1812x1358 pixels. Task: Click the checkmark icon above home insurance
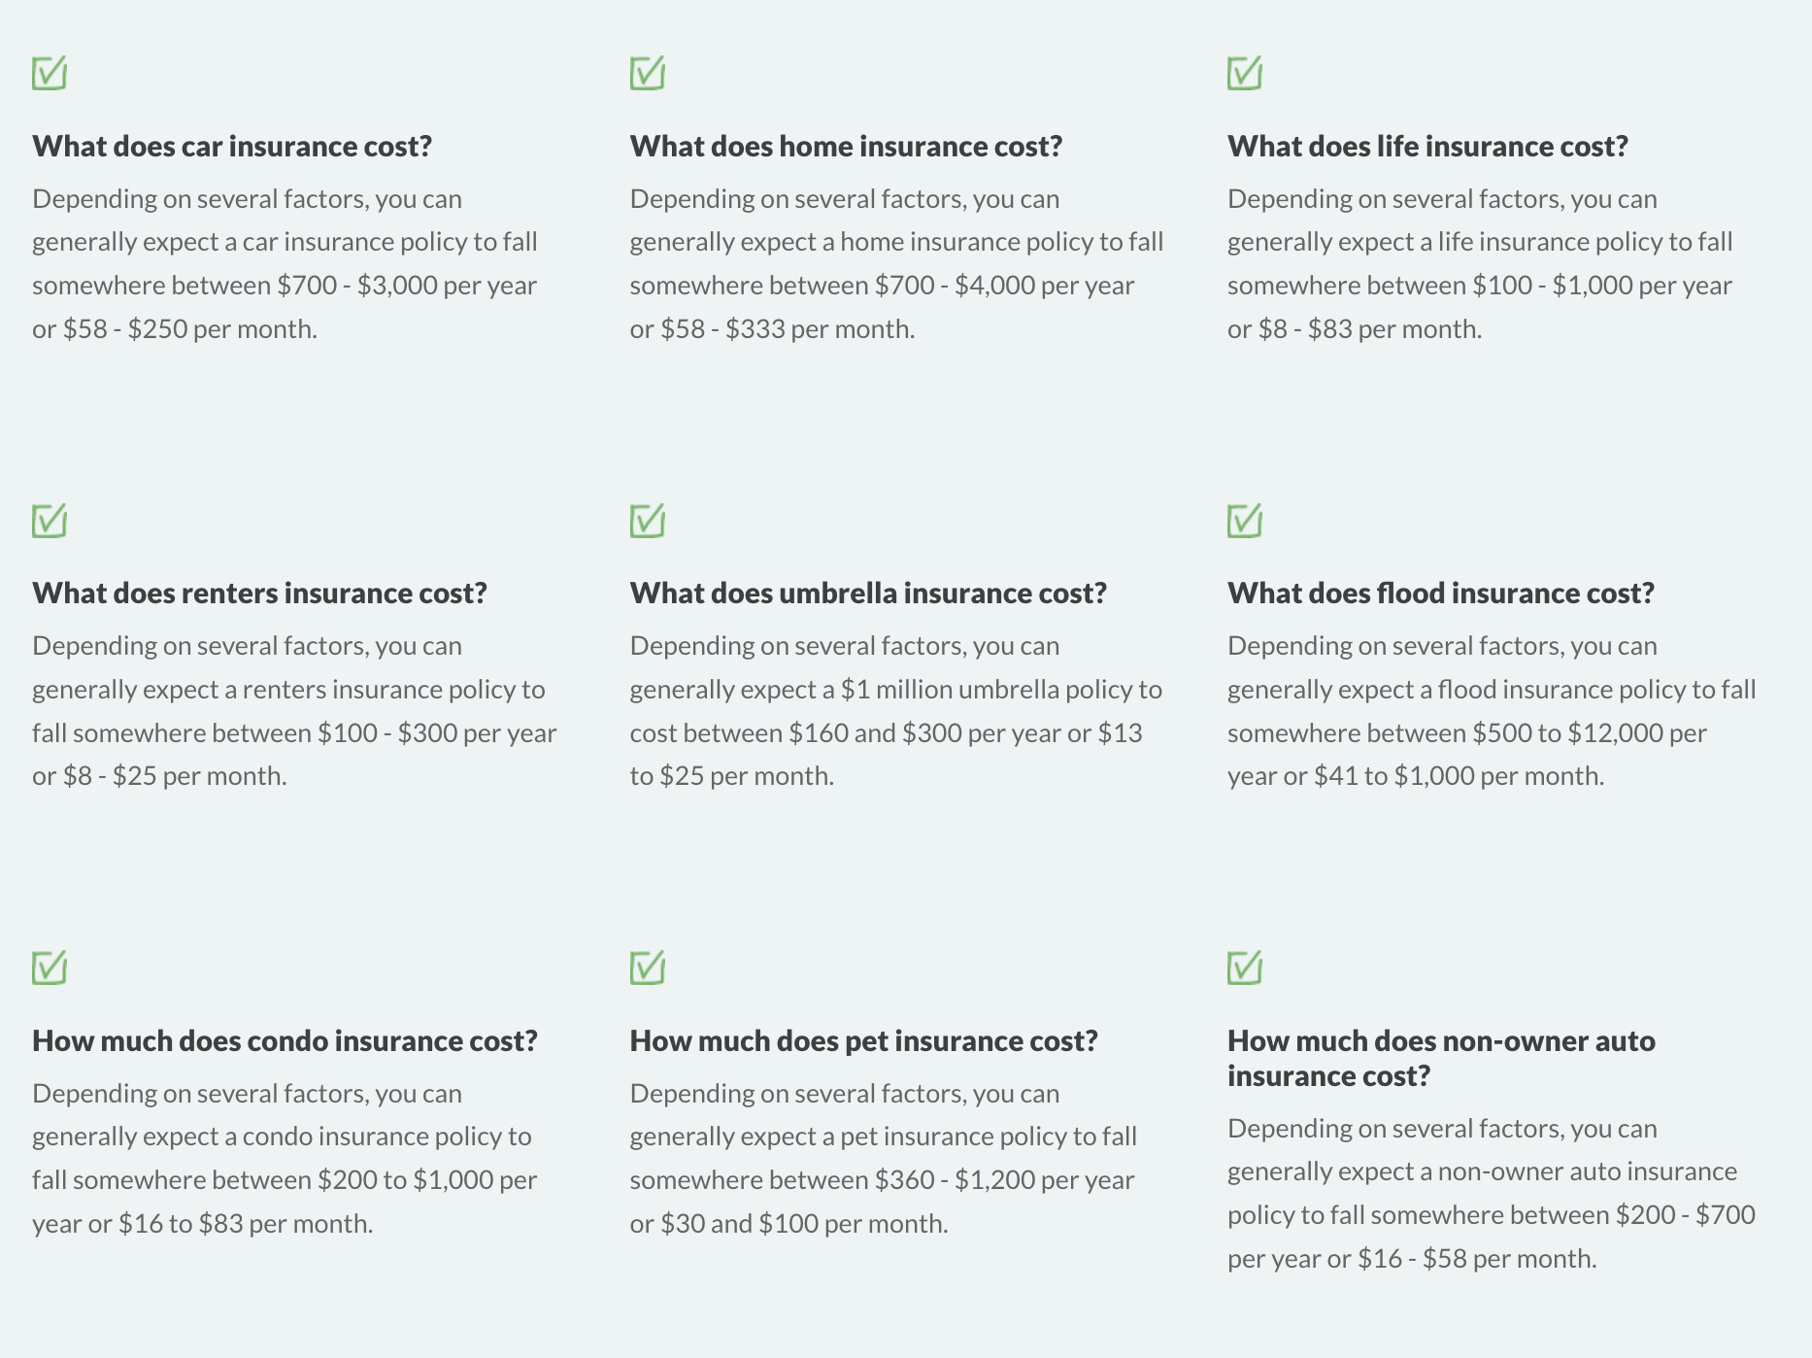click(647, 73)
